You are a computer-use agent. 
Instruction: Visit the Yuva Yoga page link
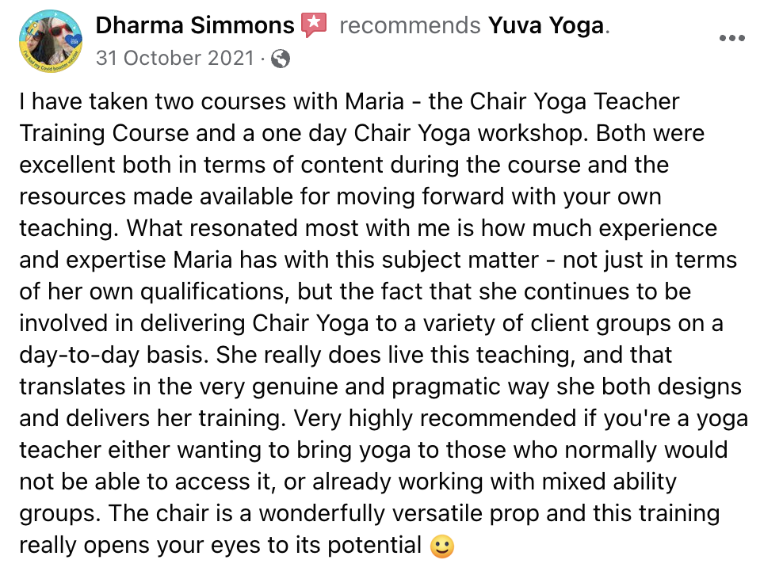[x=546, y=25]
